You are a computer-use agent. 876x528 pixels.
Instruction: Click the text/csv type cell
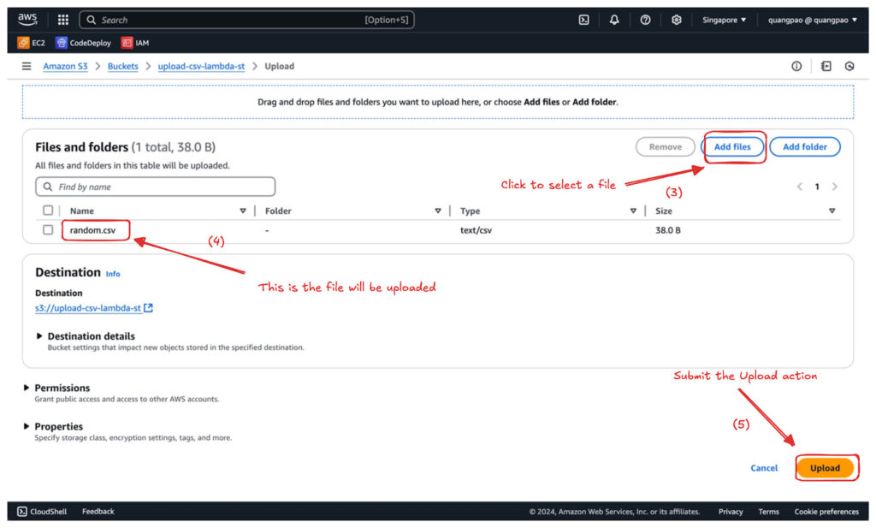476,229
